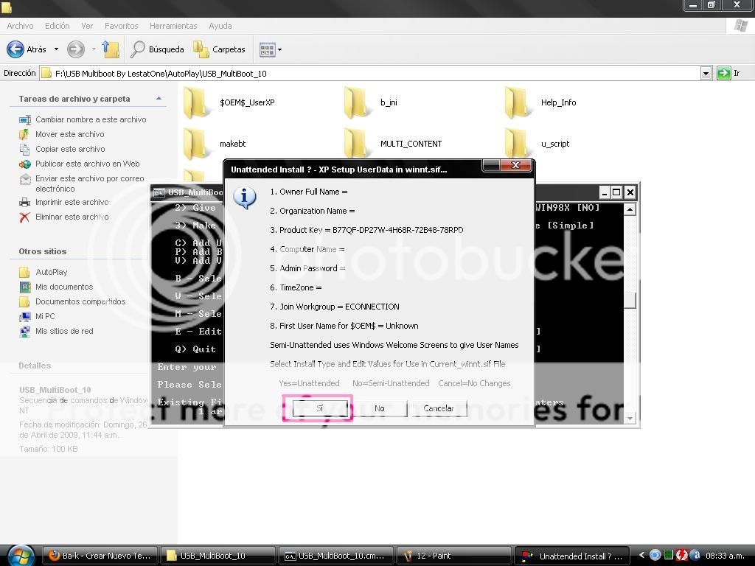Open the Edición menu
This screenshot has height=566, width=755.
58,26
